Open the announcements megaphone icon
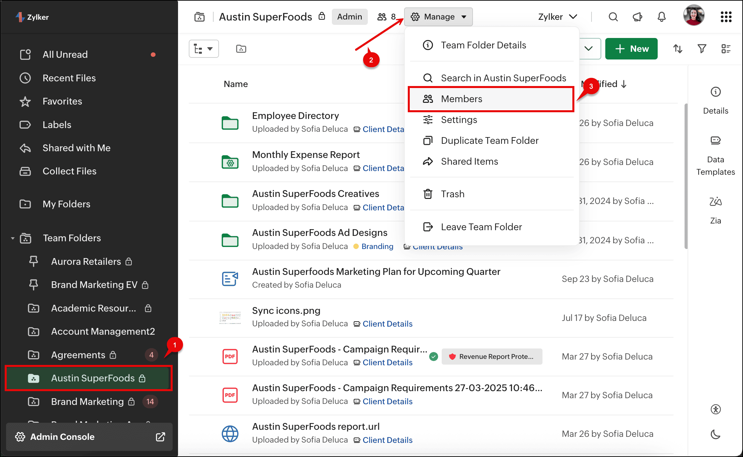The width and height of the screenshot is (743, 457). point(637,17)
